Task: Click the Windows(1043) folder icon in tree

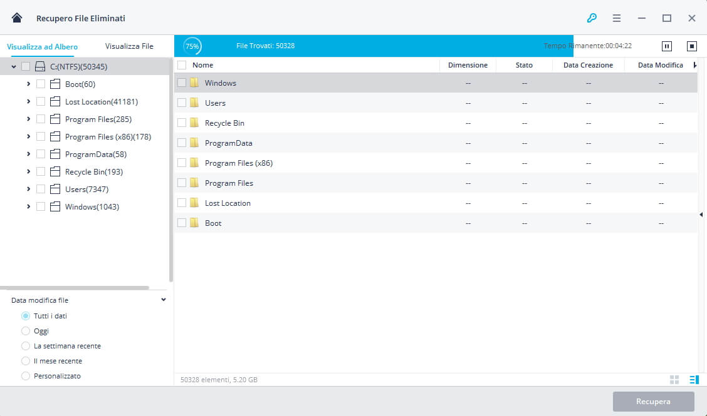Action: pyautogui.click(x=55, y=206)
